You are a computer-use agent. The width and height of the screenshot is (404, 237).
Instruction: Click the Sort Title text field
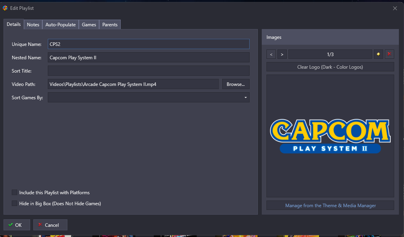click(x=149, y=71)
